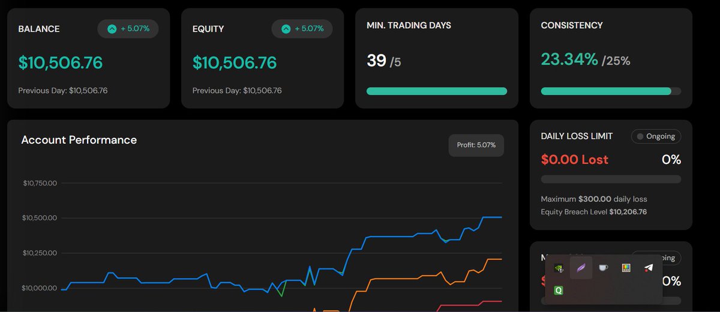Image resolution: width=720 pixels, height=312 pixels.
Task: Click the Balance up-arrow circle icon
Action: (x=112, y=29)
